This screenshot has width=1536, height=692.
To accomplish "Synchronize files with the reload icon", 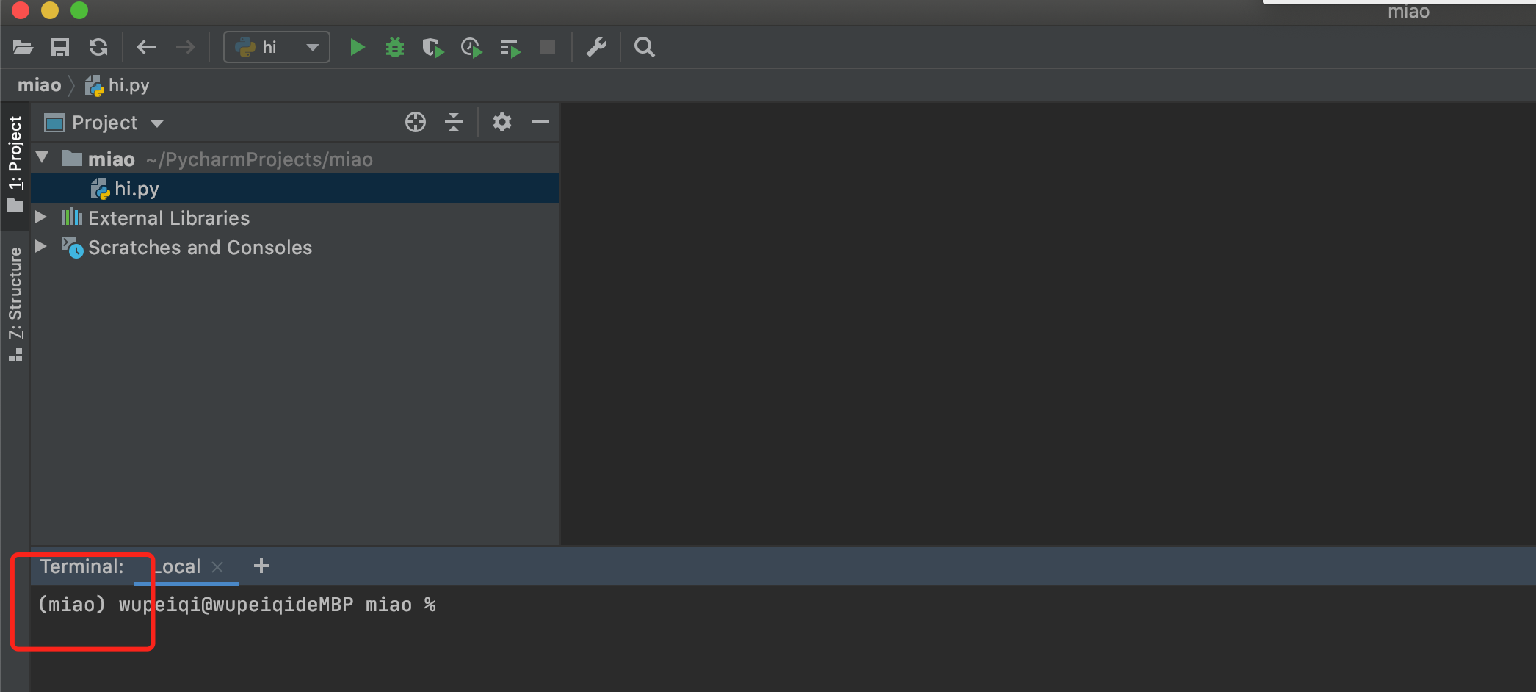I will [98, 48].
